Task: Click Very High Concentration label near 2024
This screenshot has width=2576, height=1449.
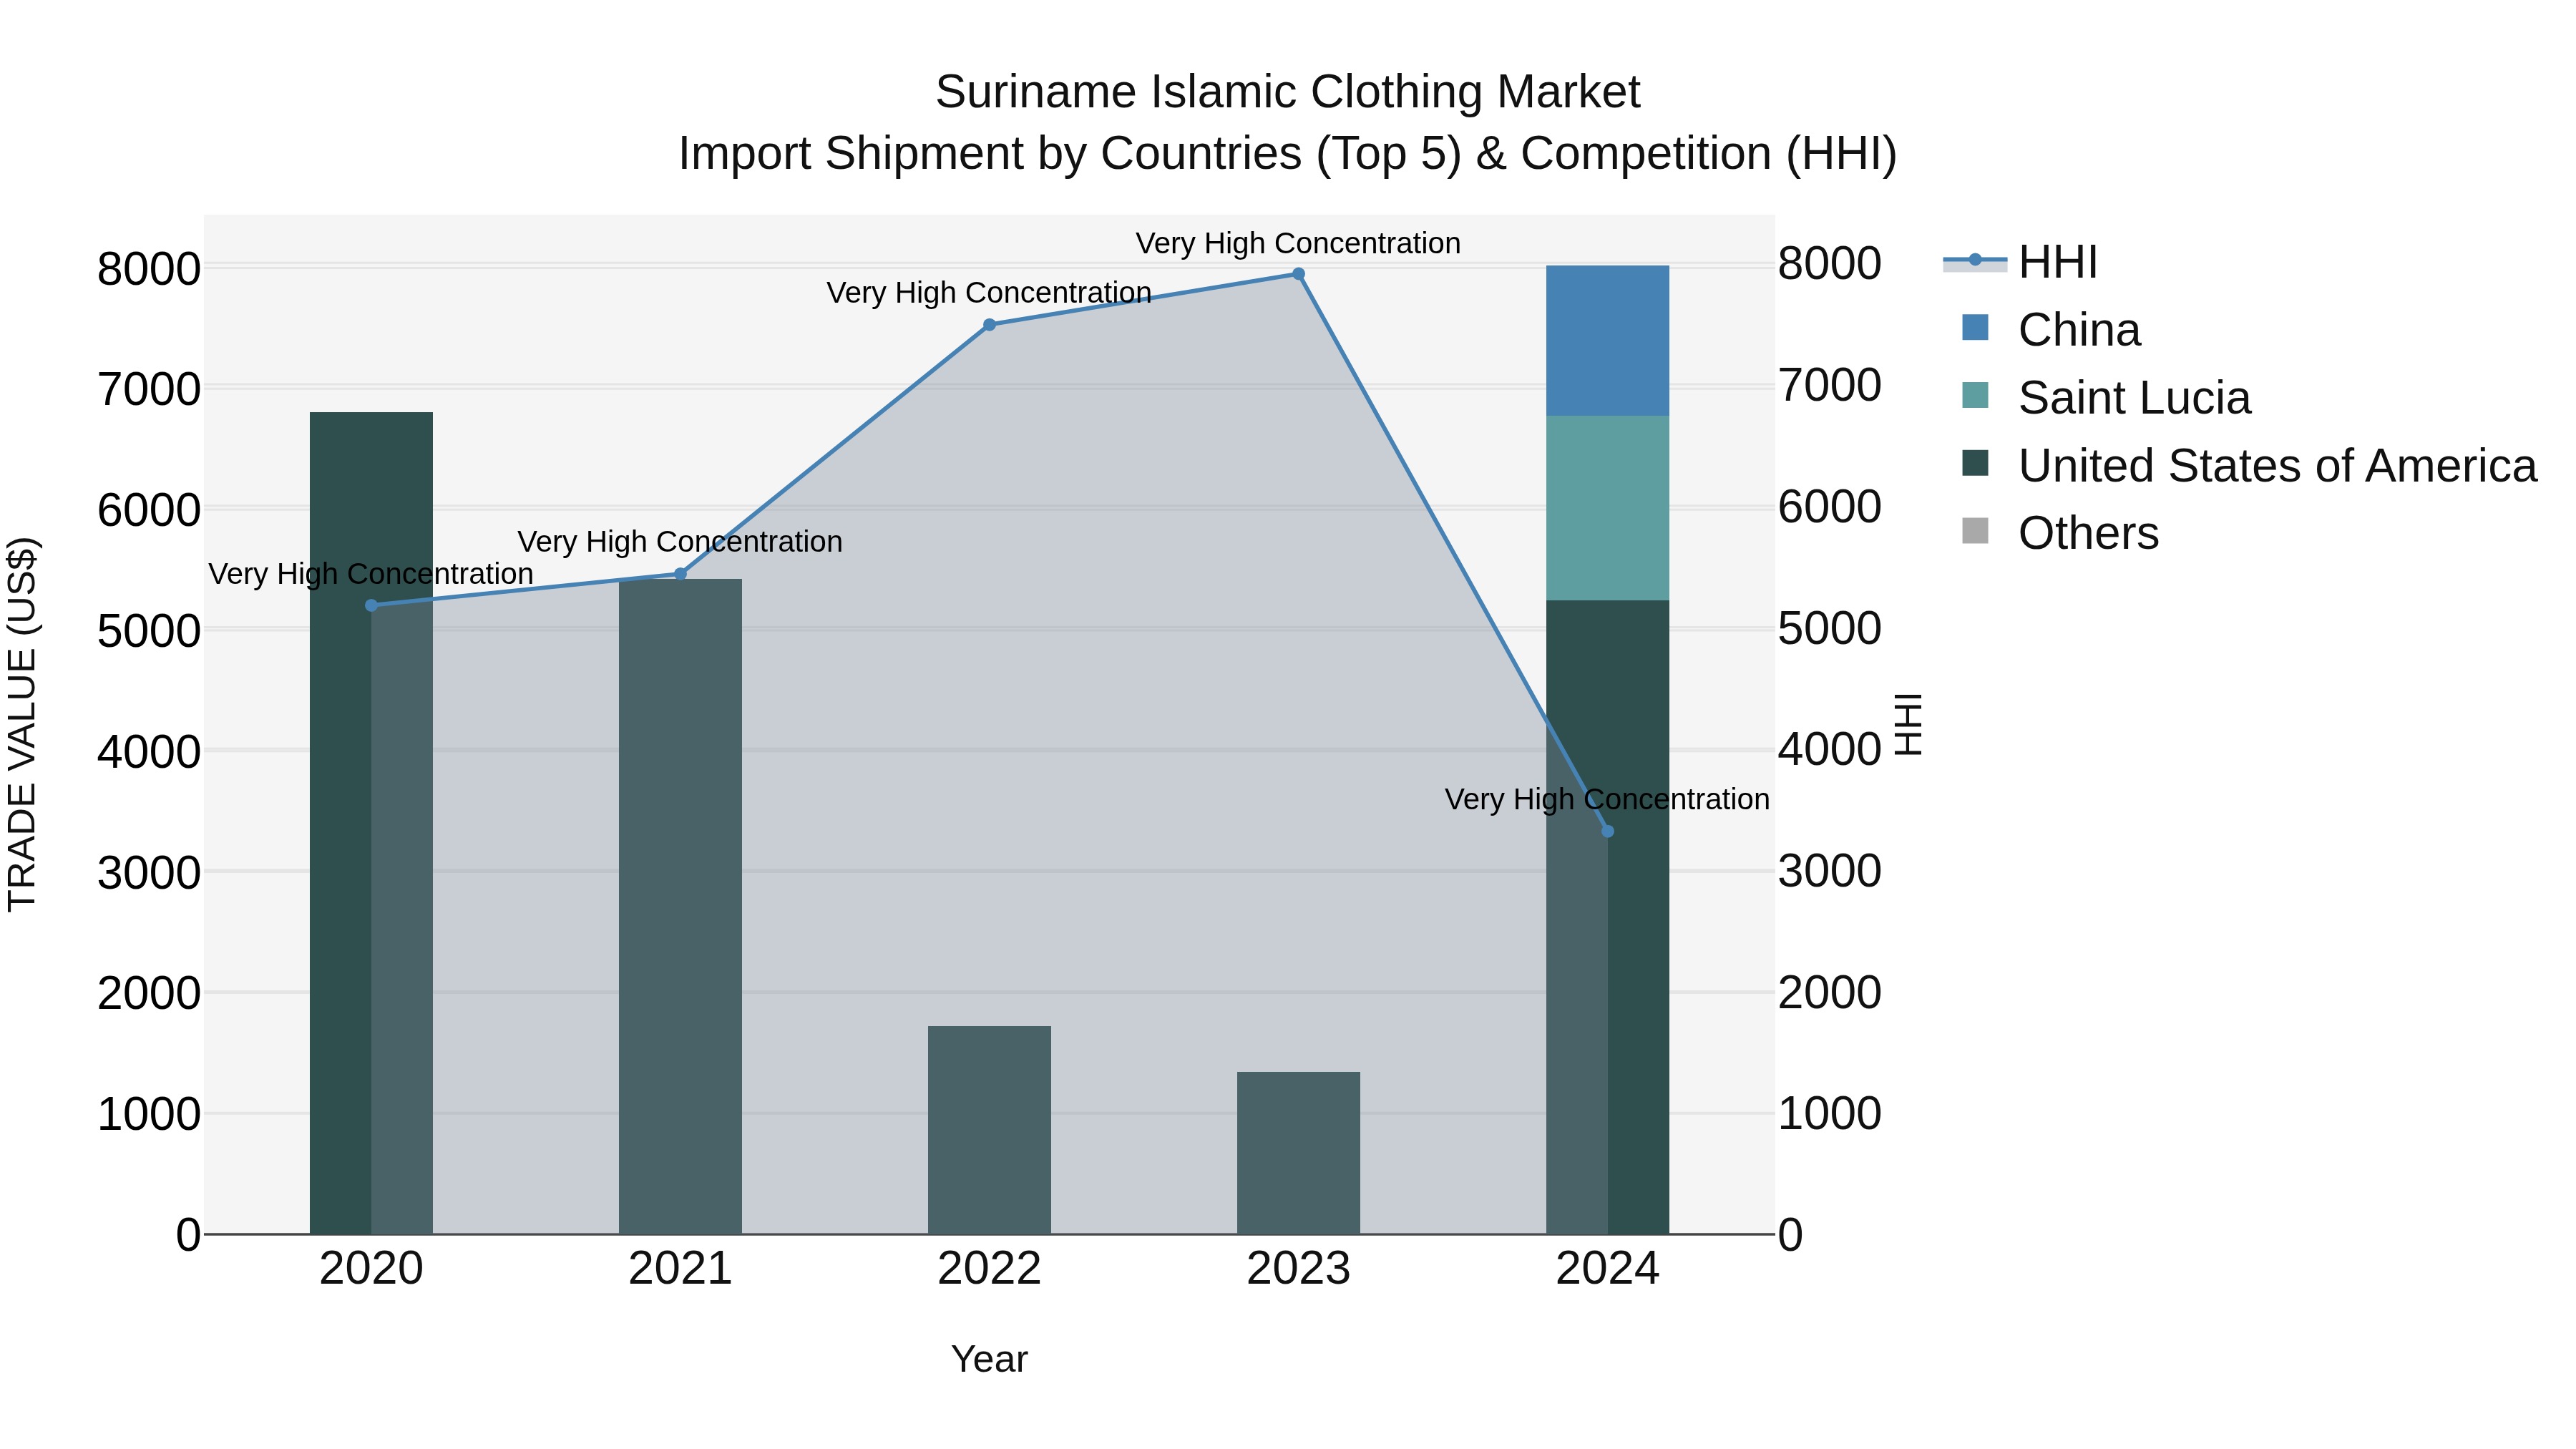Action: point(1607,799)
